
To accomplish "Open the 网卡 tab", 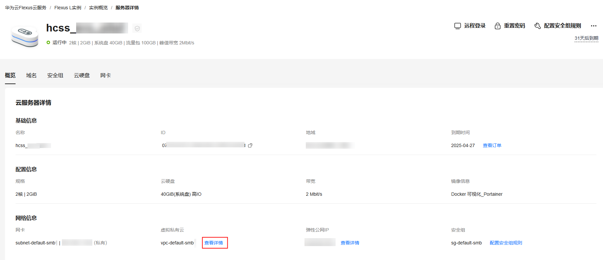I will 106,76.
